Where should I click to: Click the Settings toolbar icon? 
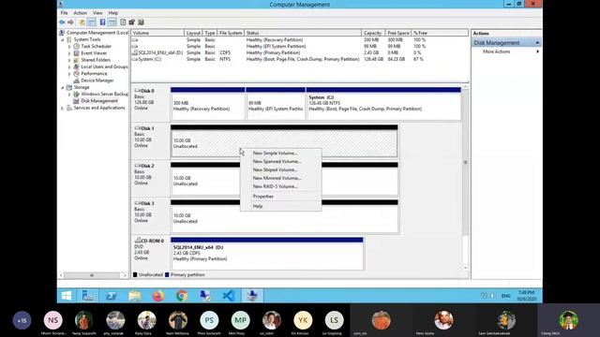coord(132,22)
